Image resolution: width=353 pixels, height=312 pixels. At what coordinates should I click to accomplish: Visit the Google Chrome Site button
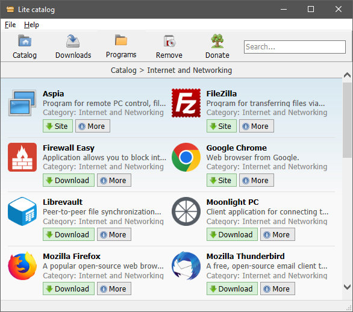pos(222,180)
